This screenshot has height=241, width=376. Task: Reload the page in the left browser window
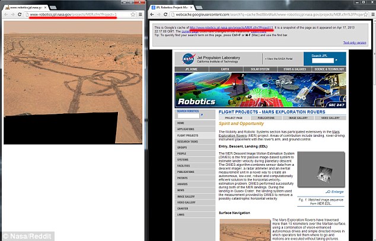click(x=20, y=15)
